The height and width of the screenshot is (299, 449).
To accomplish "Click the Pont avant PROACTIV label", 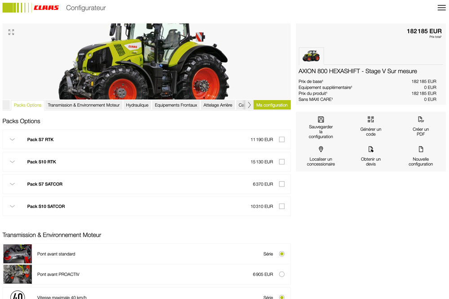I will pyautogui.click(x=58, y=274).
